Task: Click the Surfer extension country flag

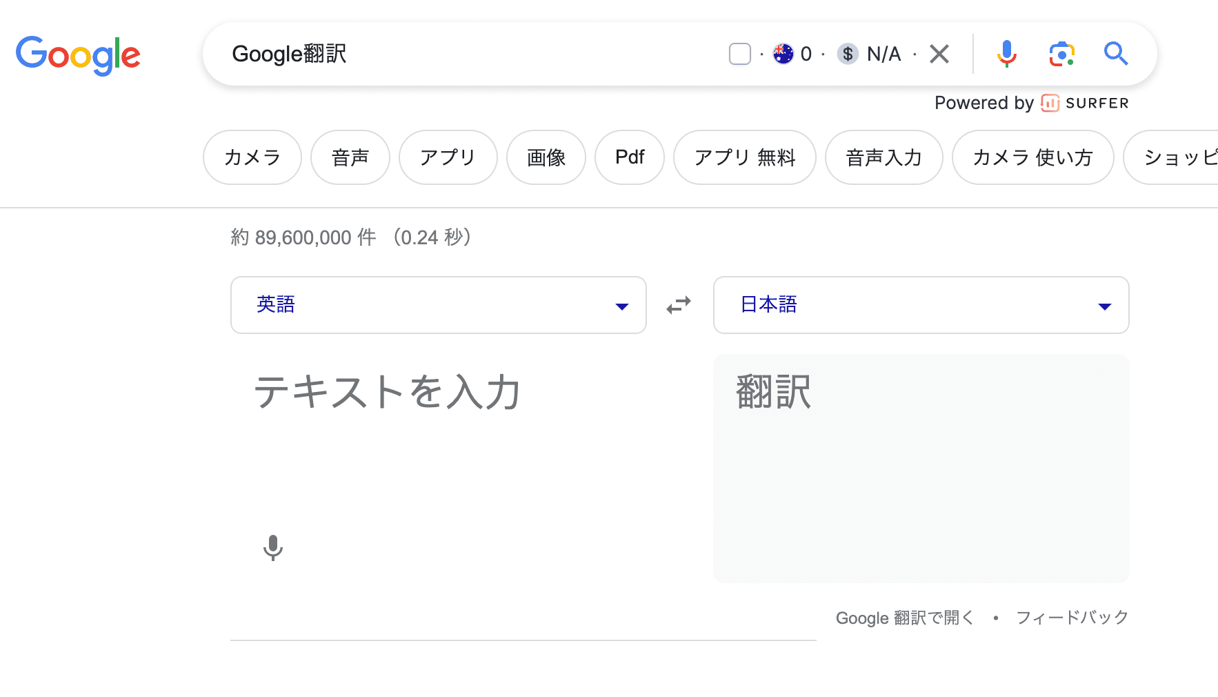Action: pos(783,53)
